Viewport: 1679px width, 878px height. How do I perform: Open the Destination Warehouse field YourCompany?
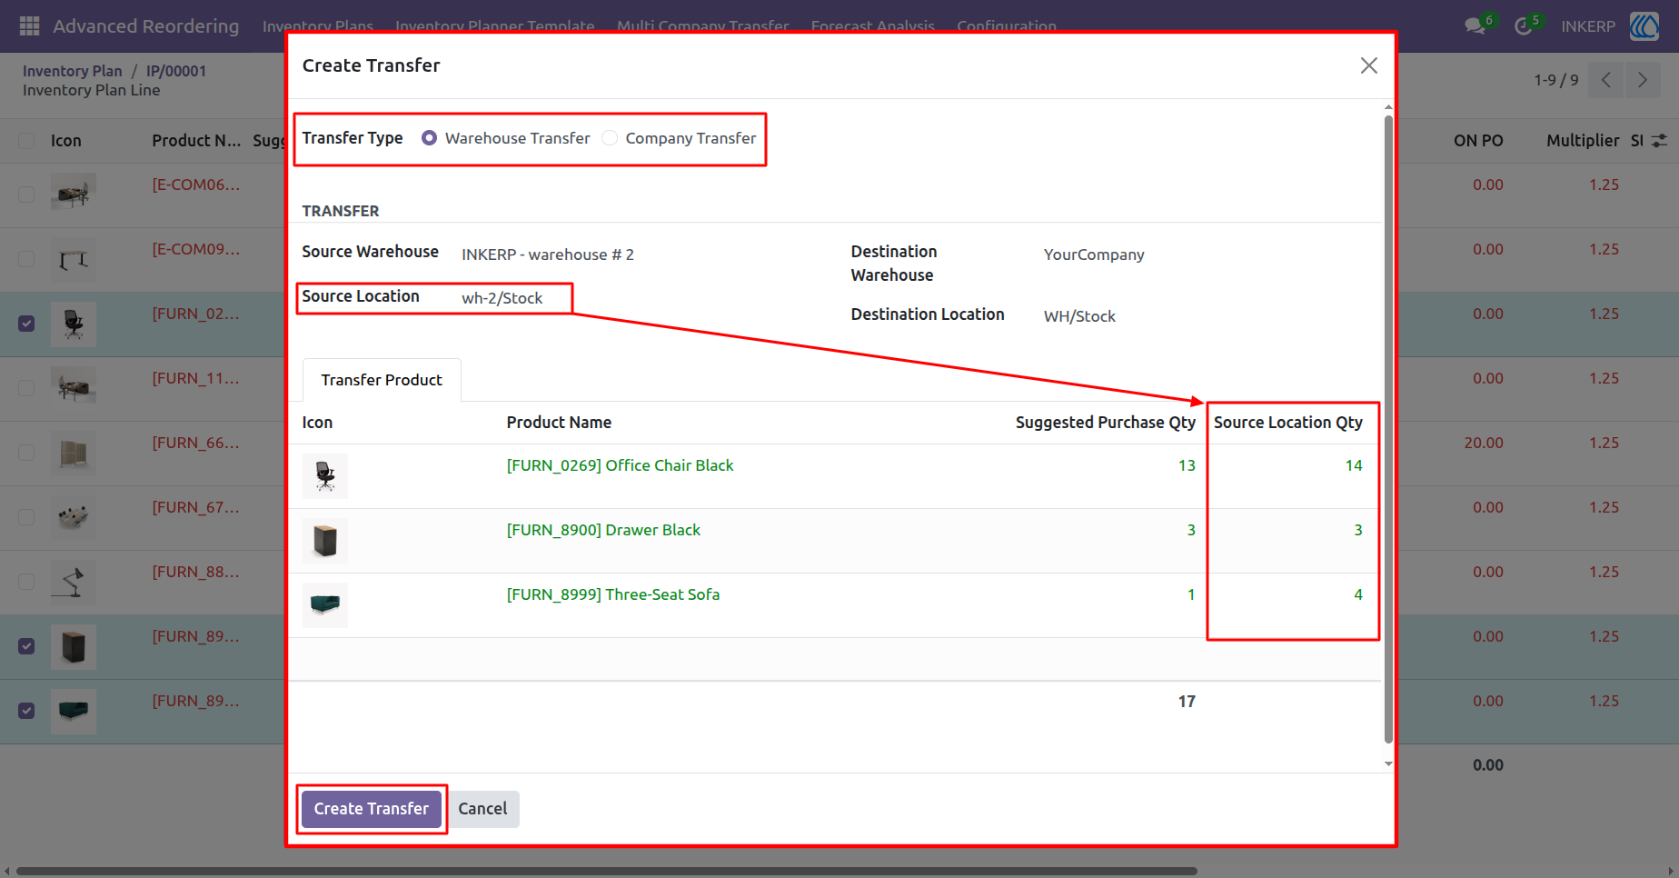pyautogui.click(x=1094, y=254)
